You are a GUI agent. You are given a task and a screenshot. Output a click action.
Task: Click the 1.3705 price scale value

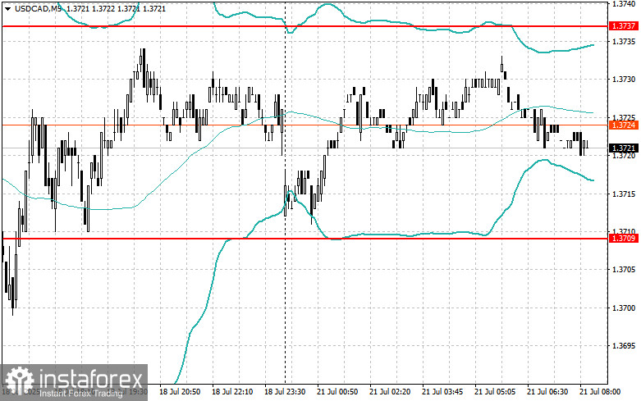click(x=623, y=270)
